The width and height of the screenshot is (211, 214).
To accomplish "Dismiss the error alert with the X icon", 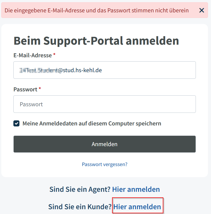I will pos(202,10).
